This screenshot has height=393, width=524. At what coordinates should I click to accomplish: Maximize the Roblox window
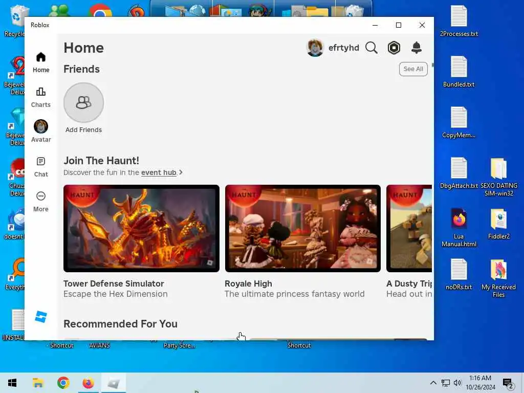[x=398, y=25]
